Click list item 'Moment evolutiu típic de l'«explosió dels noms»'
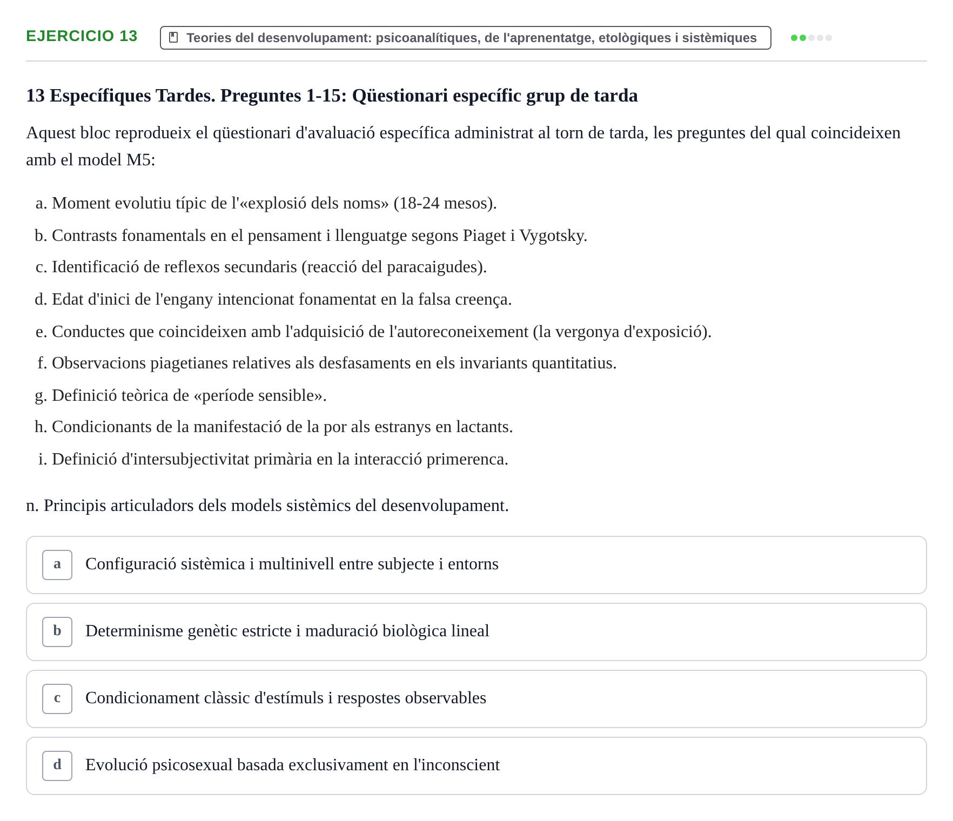Viewport: 953px width, 821px height. pos(274,203)
